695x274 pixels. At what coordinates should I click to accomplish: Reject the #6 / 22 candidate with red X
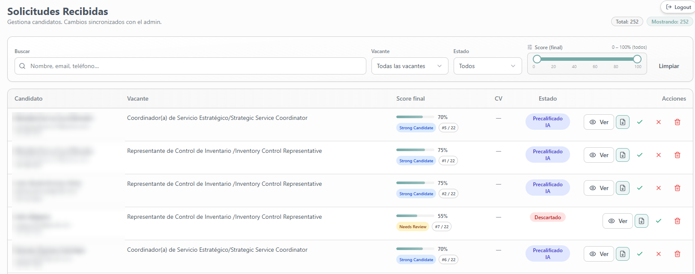[659, 254]
